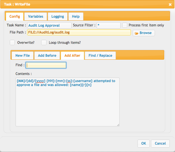Close the WriteFile task dialog
The width and height of the screenshot is (175, 152).
point(170,4)
